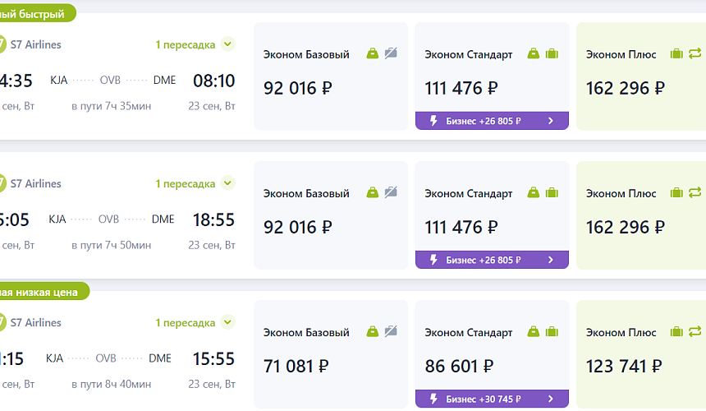
Task: Click crossed-out baggage icon in 71 081 ₽ fare
Action: [391, 332]
